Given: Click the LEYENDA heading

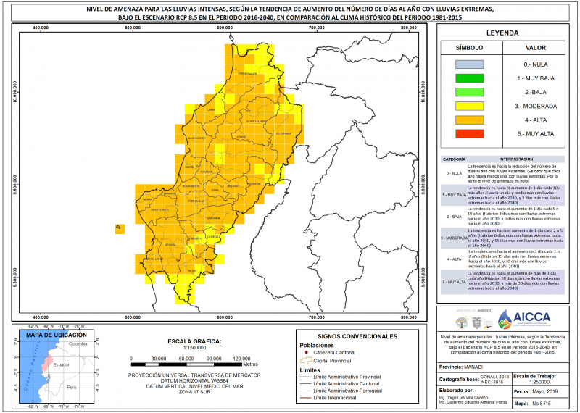Looking at the screenshot, I should (502, 33).
